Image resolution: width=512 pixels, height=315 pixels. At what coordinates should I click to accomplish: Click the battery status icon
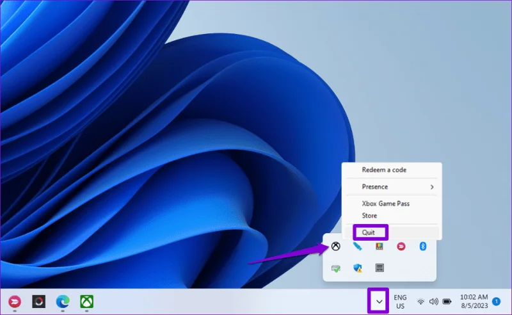click(x=447, y=302)
